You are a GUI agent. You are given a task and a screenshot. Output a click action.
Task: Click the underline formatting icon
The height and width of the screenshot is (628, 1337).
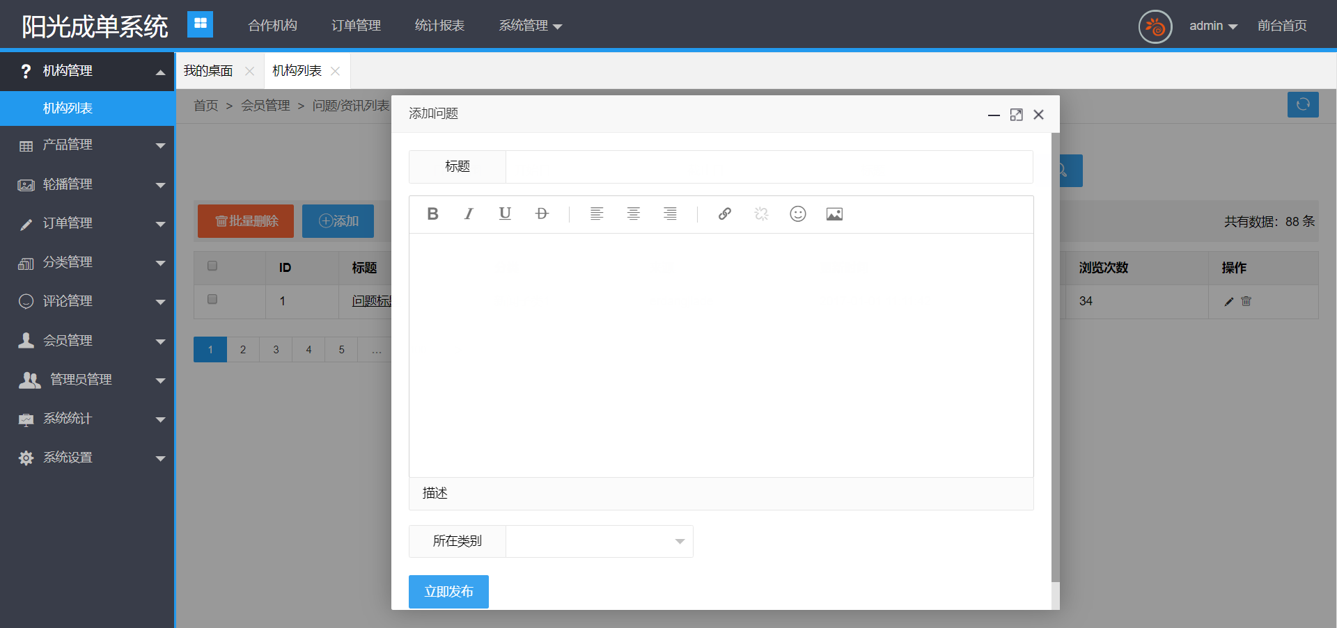point(505,214)
